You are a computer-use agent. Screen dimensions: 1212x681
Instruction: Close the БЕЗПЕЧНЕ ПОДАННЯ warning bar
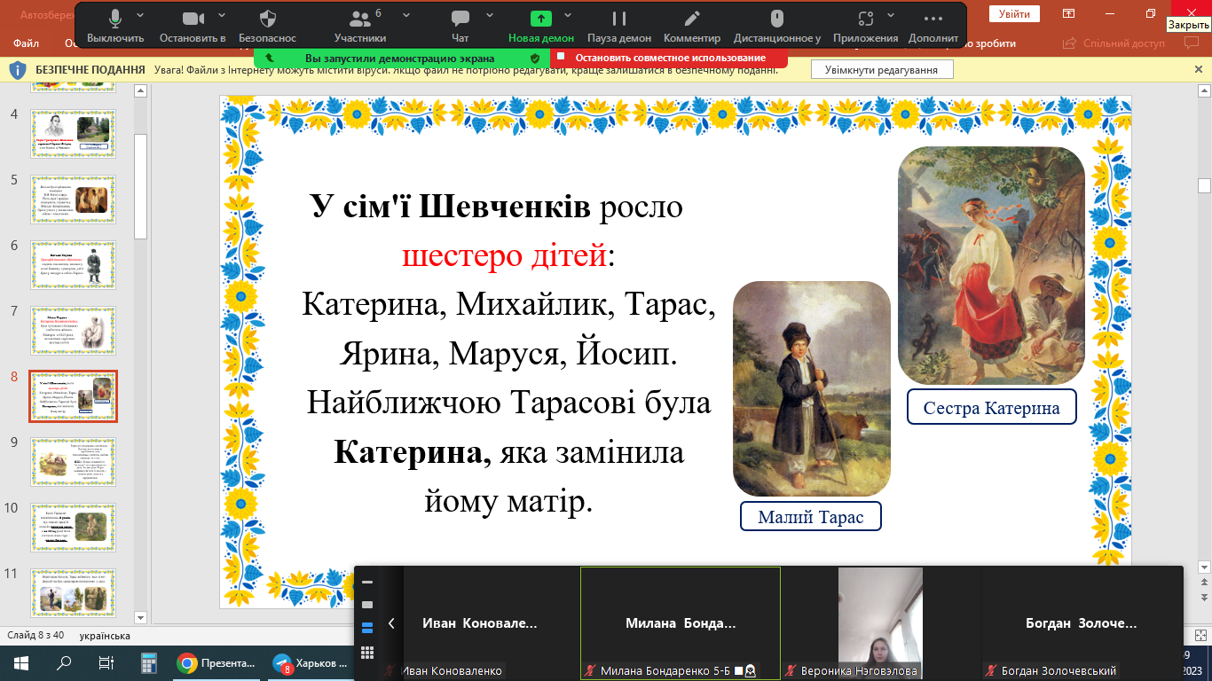click(x=1199, y=69)
